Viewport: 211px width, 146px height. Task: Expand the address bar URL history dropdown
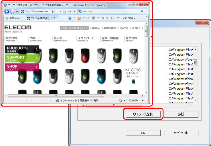coord(60,11)
